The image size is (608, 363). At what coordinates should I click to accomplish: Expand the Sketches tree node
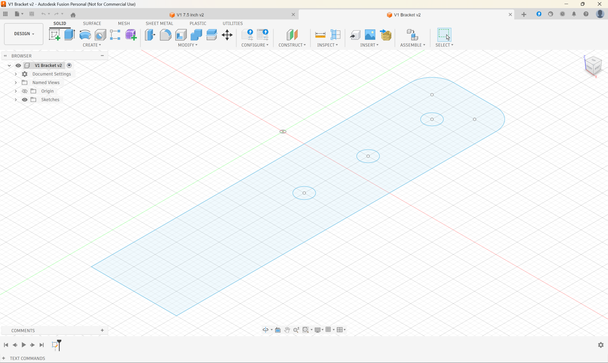pyautogui.click(x=16, y=100)
